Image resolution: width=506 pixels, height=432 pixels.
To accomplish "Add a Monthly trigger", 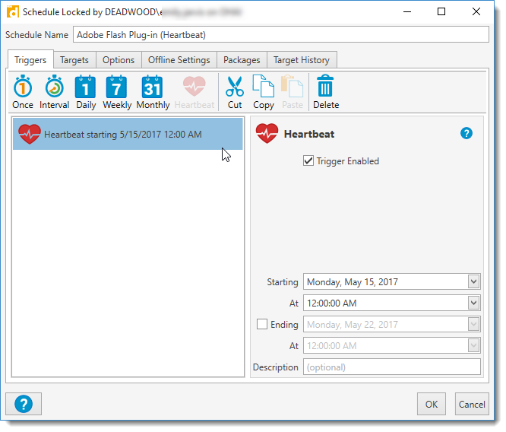I will coord(153,92).
